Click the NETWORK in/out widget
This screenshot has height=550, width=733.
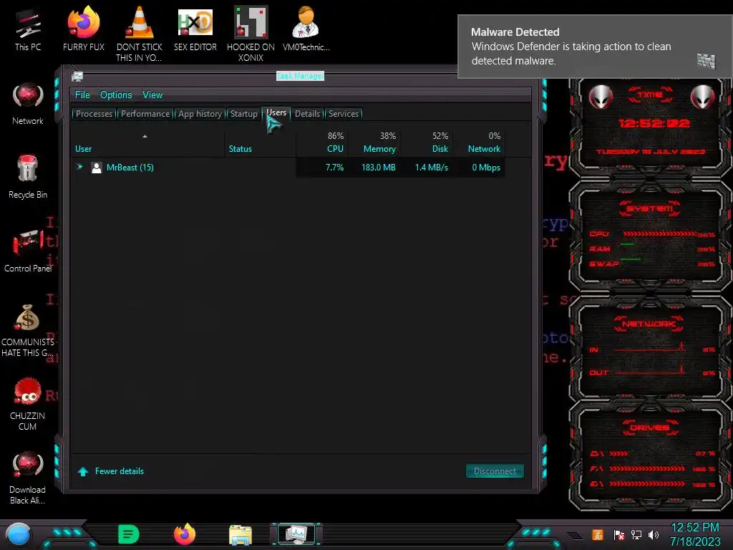coord(650,349)
